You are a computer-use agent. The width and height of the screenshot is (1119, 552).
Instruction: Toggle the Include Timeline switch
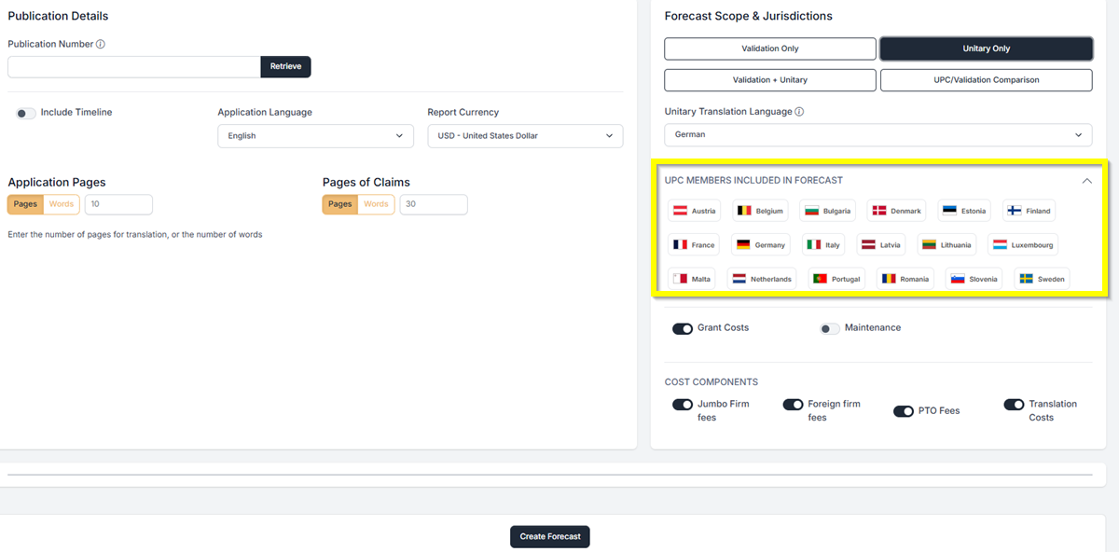point(26,113)
